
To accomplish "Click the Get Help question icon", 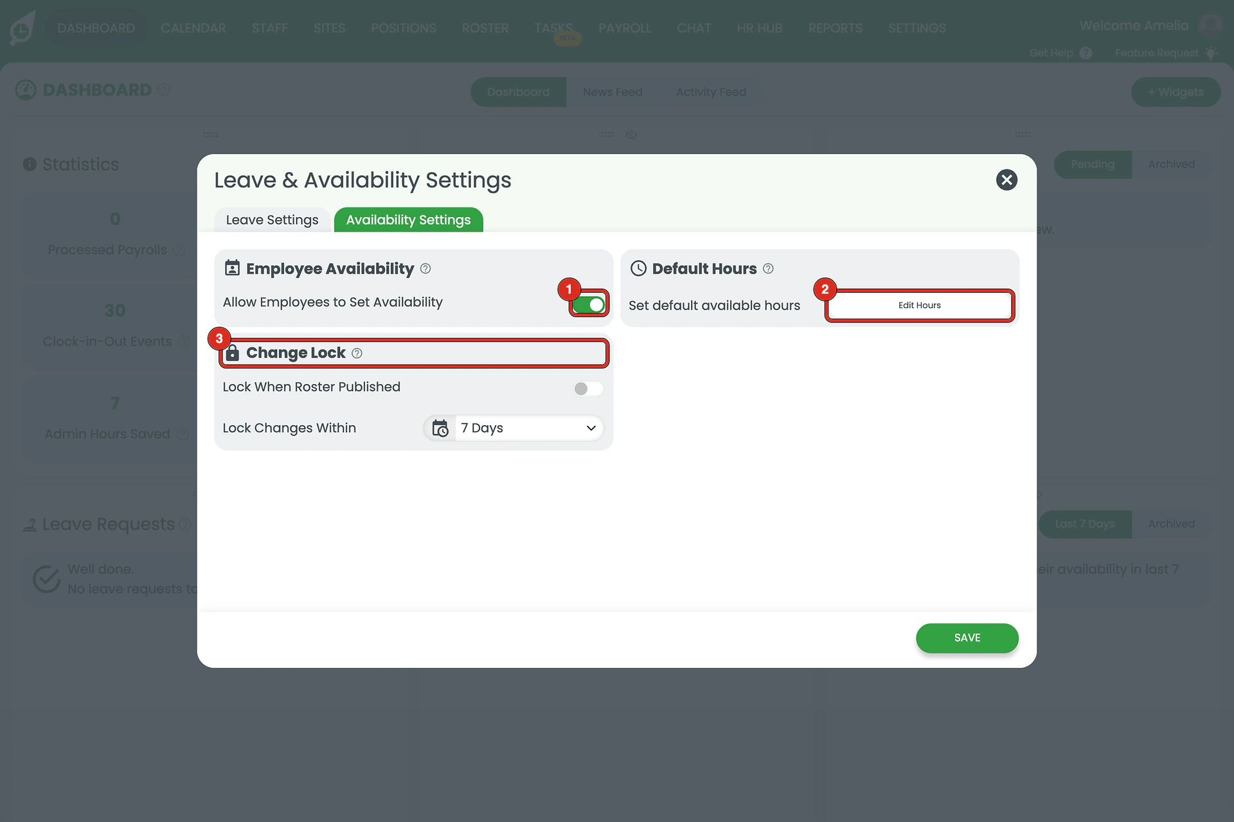I will (x=1086, y=53).
